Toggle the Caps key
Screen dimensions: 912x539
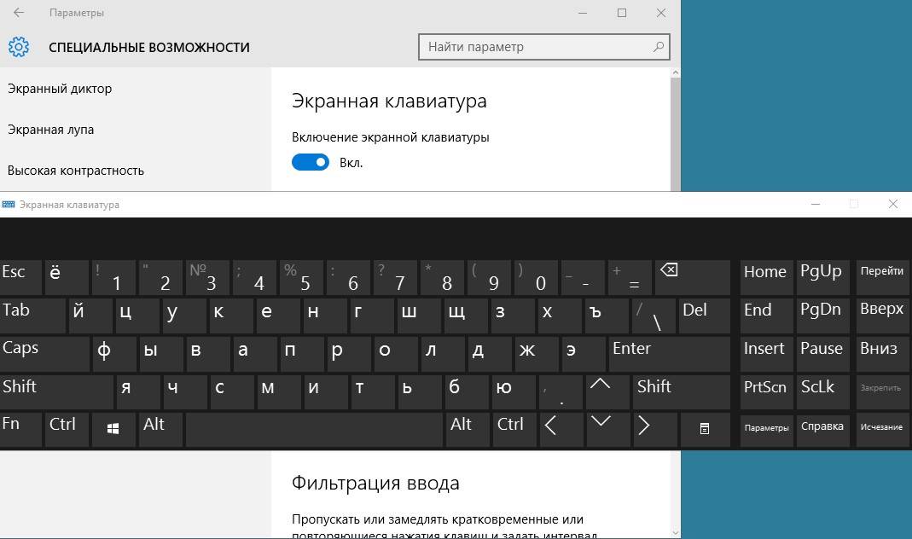click(44, 354)
